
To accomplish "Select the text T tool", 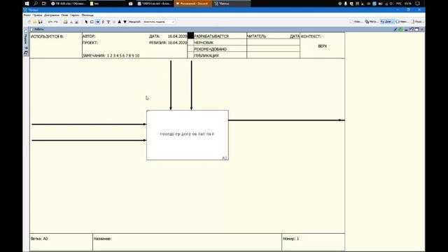I will point(108,22).
